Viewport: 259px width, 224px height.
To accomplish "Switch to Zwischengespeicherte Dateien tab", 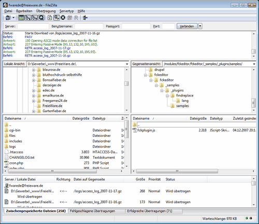I will (x=36, y=211).
